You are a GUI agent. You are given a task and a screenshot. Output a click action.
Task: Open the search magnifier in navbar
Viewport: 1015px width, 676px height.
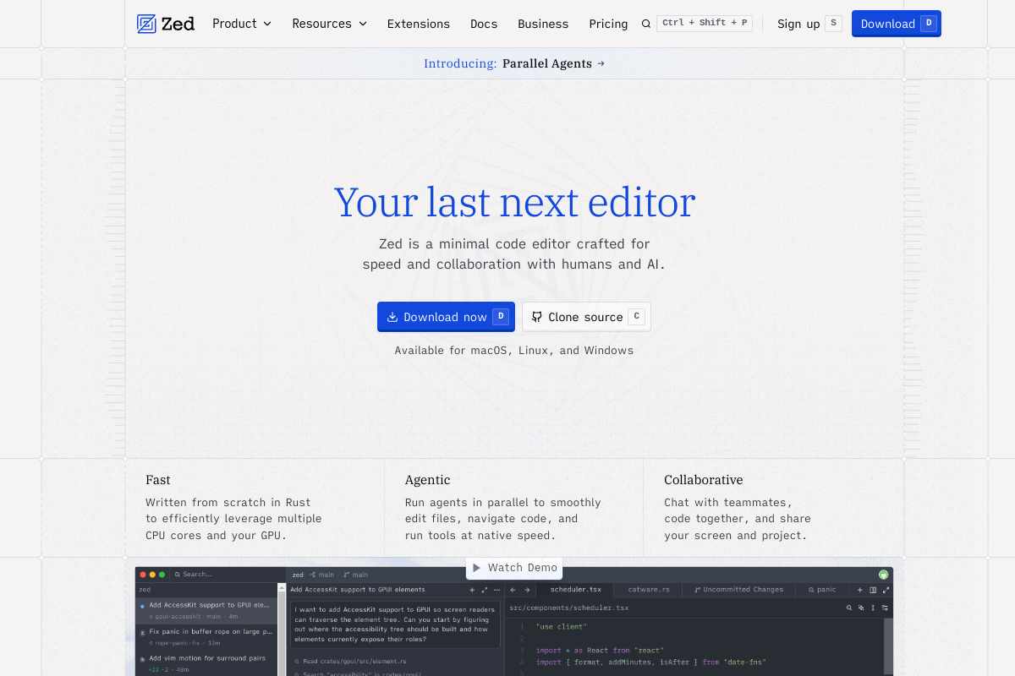click(x=646, y=24)
